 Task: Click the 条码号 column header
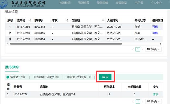(x=38, y=20)
